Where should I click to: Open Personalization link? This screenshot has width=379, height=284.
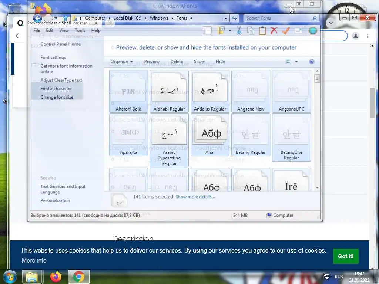click(x=55, y=200)
